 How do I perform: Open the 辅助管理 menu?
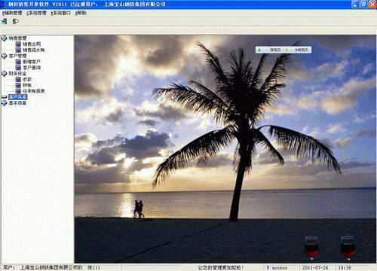pyautogui.click(x=12, y=13)
